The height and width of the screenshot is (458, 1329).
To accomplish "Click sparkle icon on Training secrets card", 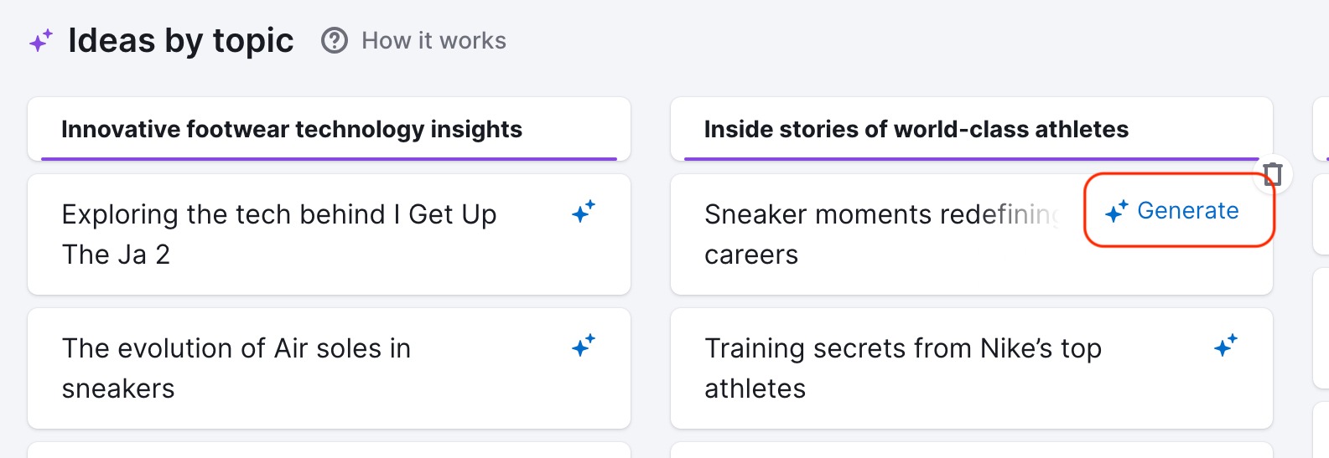I will pyautogui.click(x=1226, y=345).
